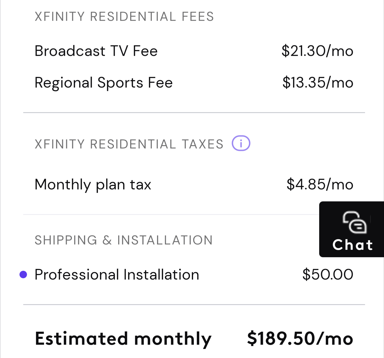Click the divider line above Estimated monthly
This screenshot has height=358, width=384.
click(194, 305)
